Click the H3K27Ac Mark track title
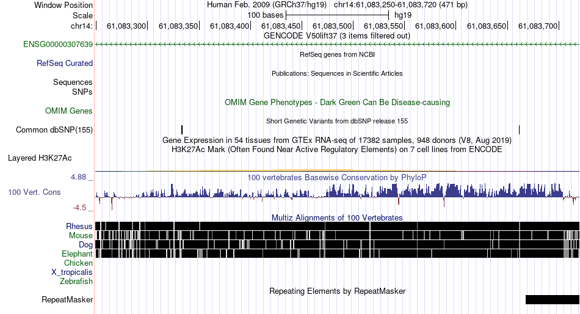 [x=337, y=150]
